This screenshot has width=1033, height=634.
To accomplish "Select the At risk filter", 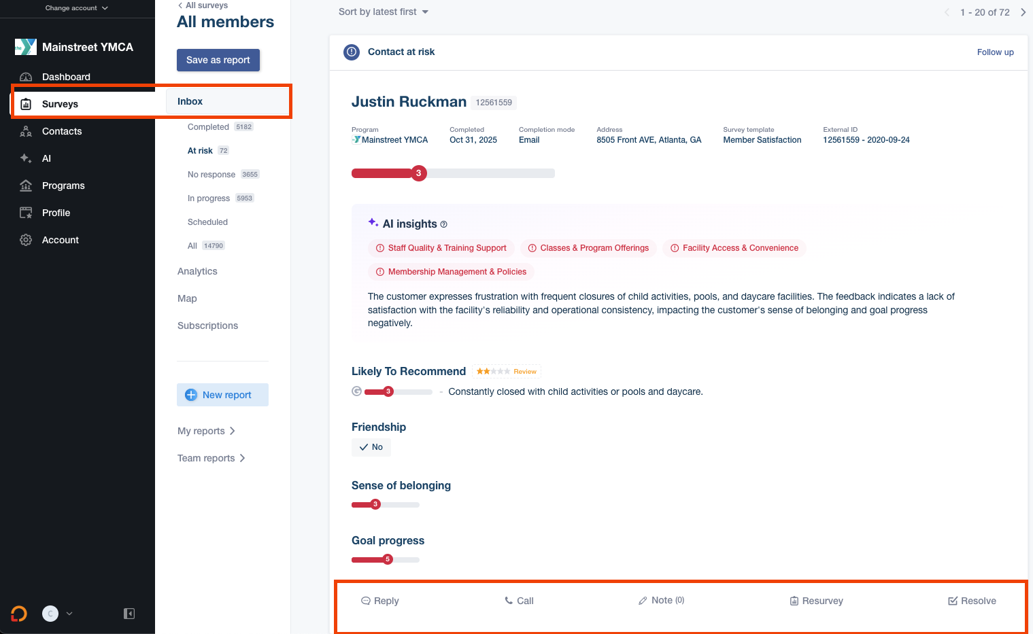I will [200, 151].
